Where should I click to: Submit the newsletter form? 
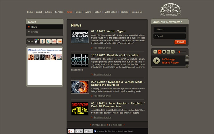(x=180, y=42)
